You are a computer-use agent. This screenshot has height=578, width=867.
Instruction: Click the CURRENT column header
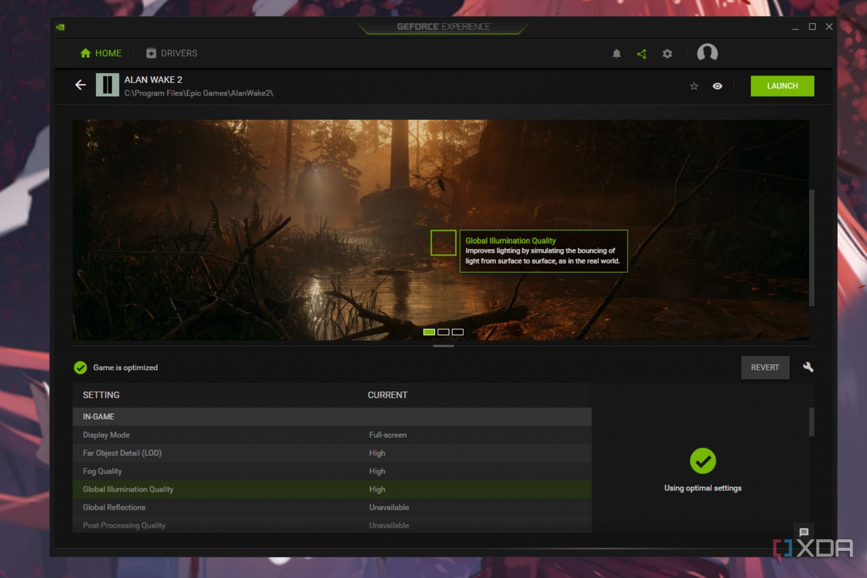tap(387, 395)
